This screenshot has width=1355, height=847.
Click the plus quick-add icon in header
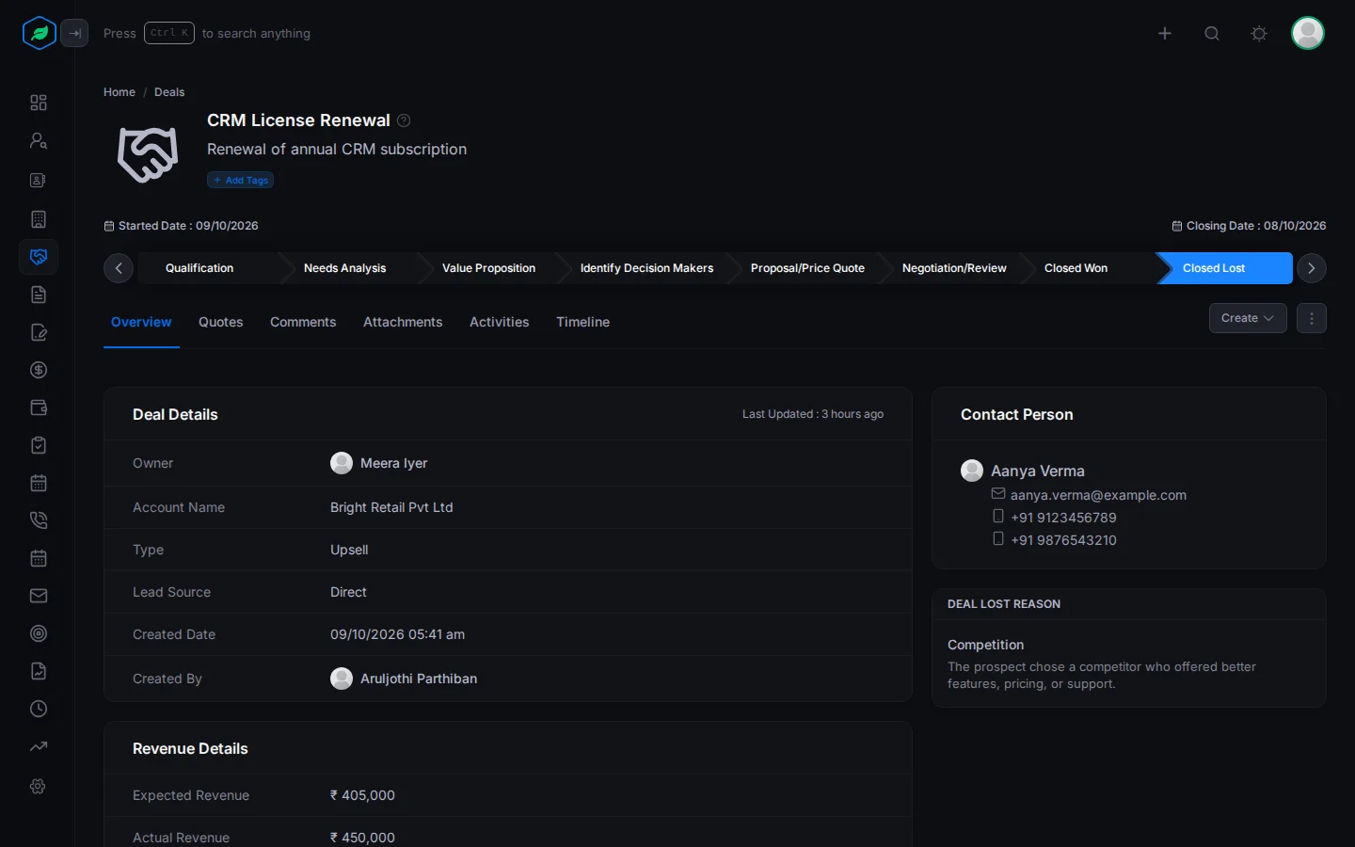(1165, 33)
